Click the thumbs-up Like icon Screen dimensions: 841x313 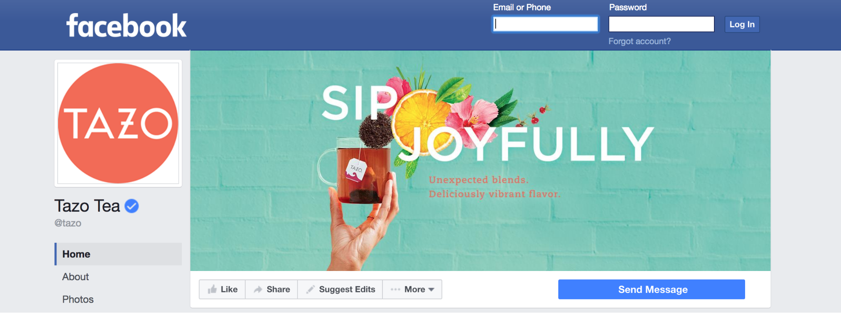pos(212,289)
